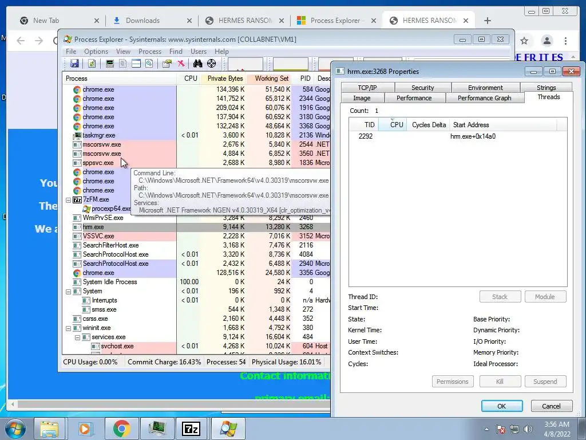
Task: Switch to the Environment tab
Action: tap(485, 88)
